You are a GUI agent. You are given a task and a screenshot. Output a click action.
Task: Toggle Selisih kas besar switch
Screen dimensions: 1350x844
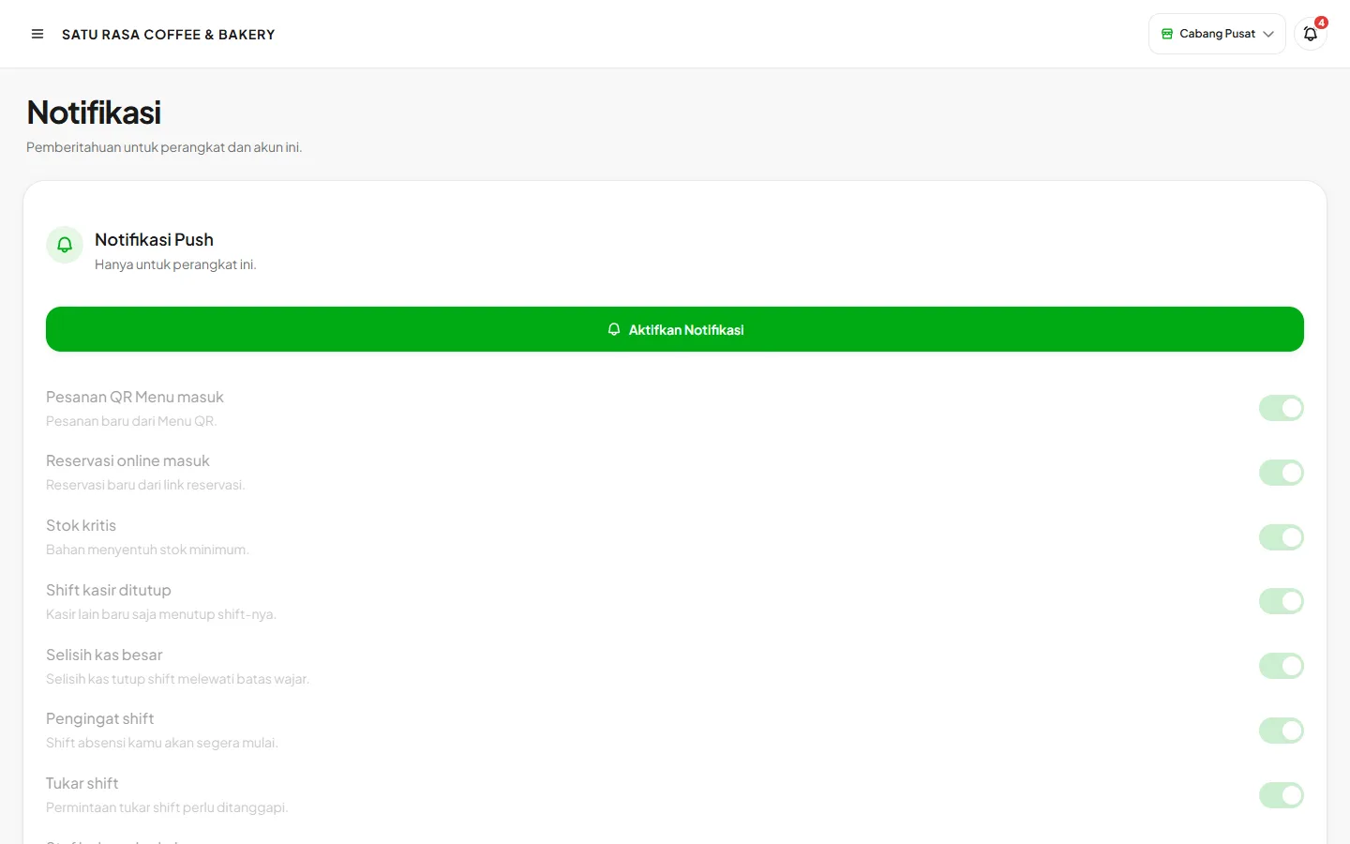click(x=1282, y=666)
